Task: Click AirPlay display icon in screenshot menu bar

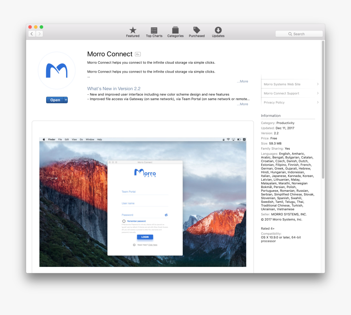Action: pos(233,140)
